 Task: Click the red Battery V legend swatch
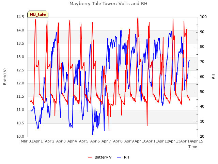click(90, 158)
